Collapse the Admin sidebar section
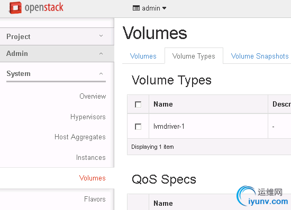The height and width of the screenshot is (210, 291). pyautogui.click(x=57, y=53)
